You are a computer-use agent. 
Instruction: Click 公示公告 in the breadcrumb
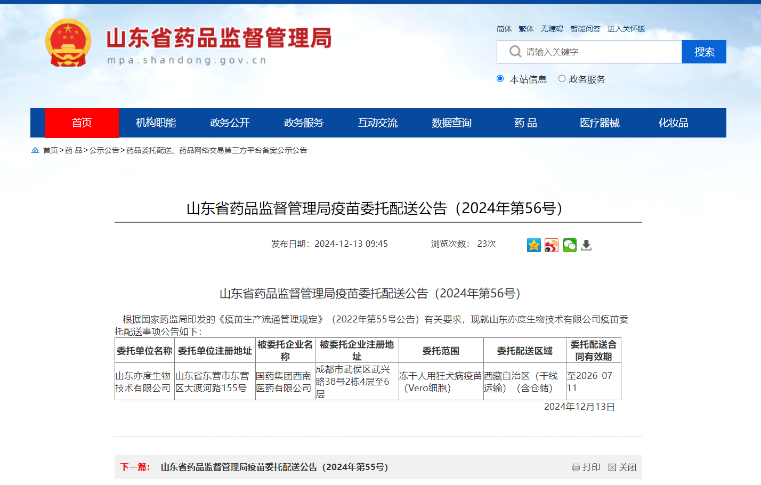[x=104, y=150]
